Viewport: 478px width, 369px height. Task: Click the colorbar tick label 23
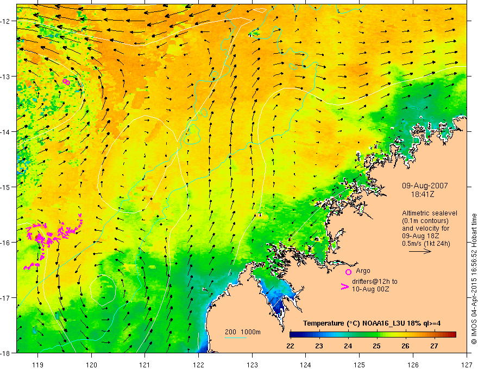click(319, 346)
